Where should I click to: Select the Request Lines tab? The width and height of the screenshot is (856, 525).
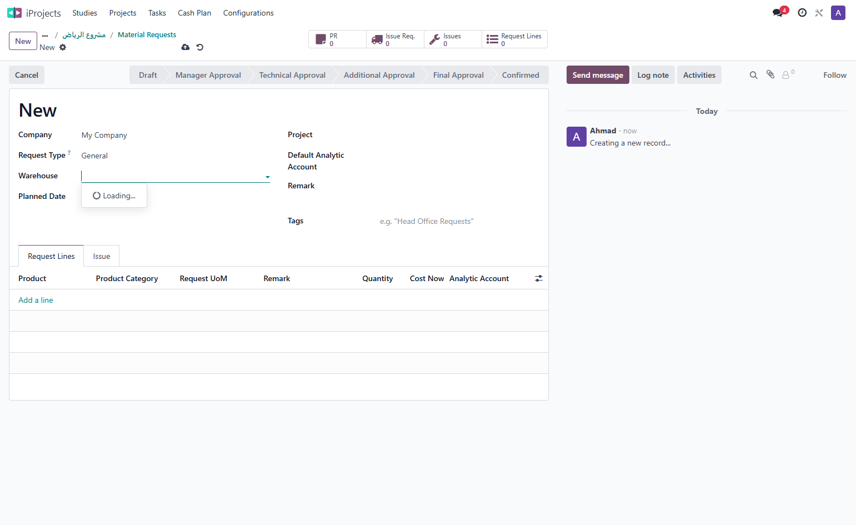pos(51,256)
